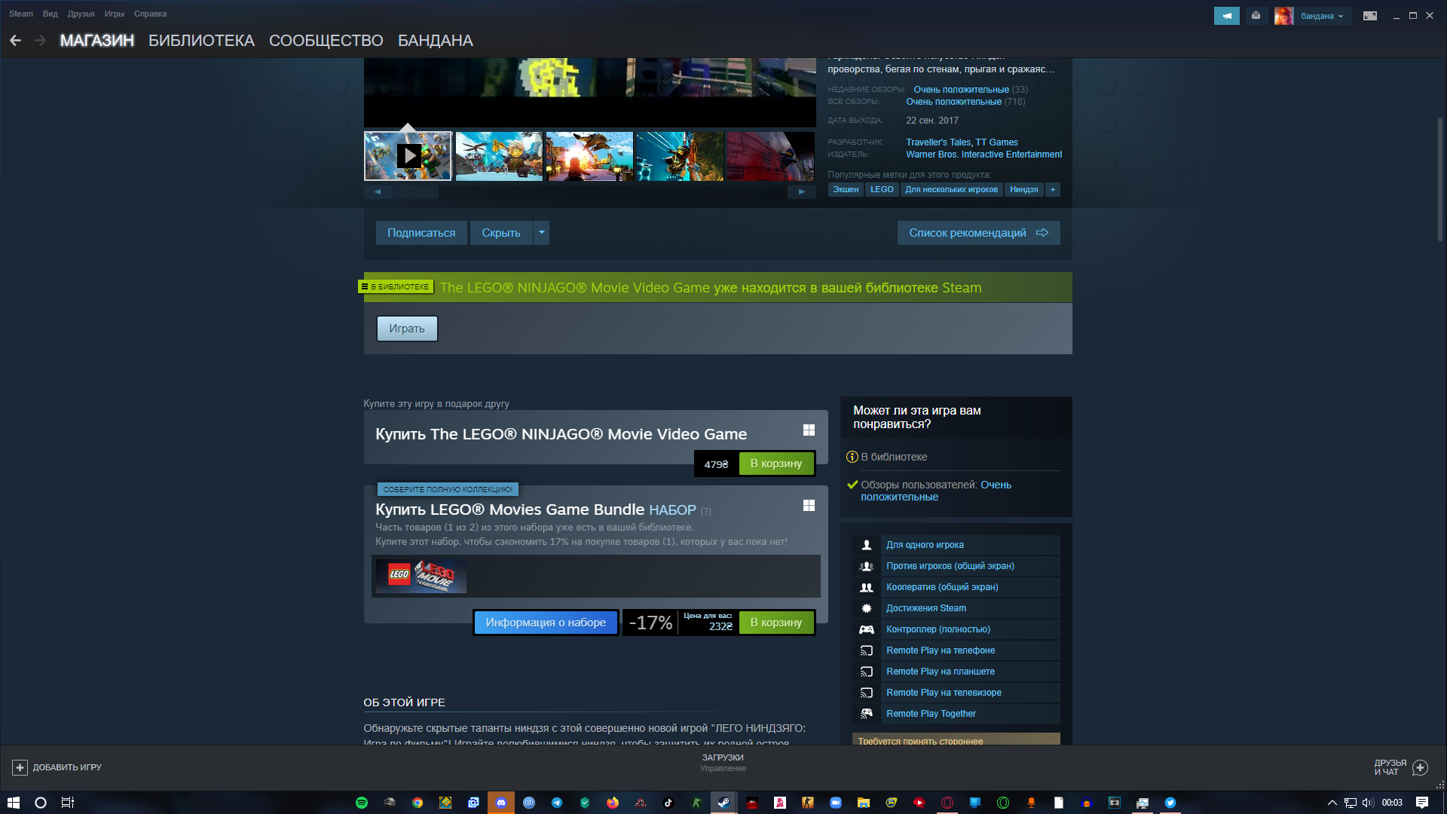Open the Экшен tag
Viewport: 1447px width, 814px height.
[846, 190]
